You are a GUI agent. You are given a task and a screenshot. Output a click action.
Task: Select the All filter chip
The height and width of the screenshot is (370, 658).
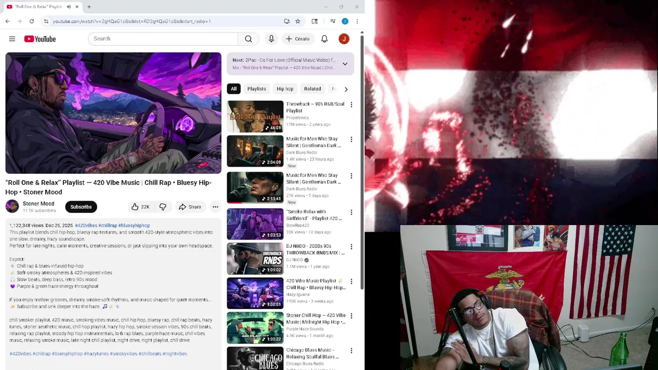[x=233, y=89]
